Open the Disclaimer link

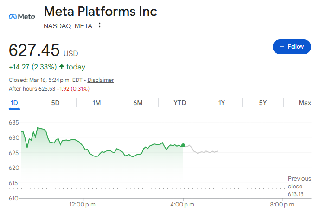(x=101, y=80)
